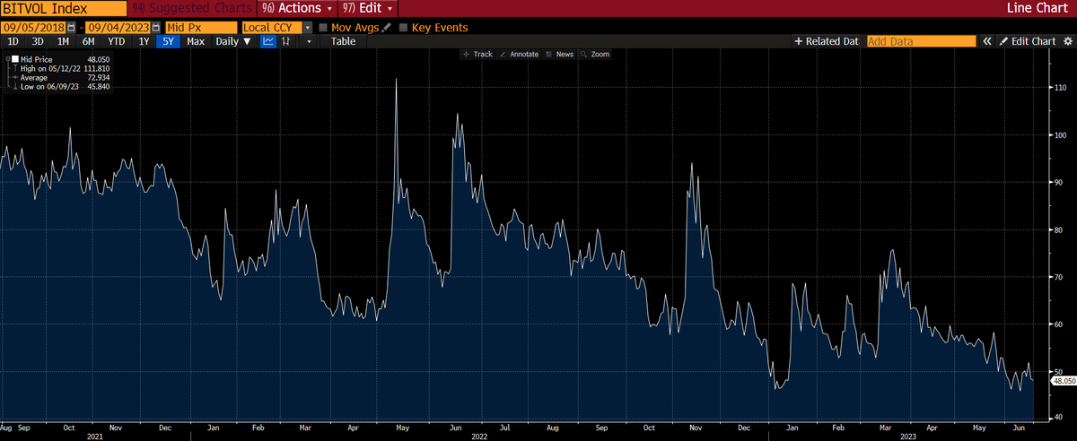The image size is (1077, 441).
Task: Select the line chart type icon
Action: pos(270,41)
